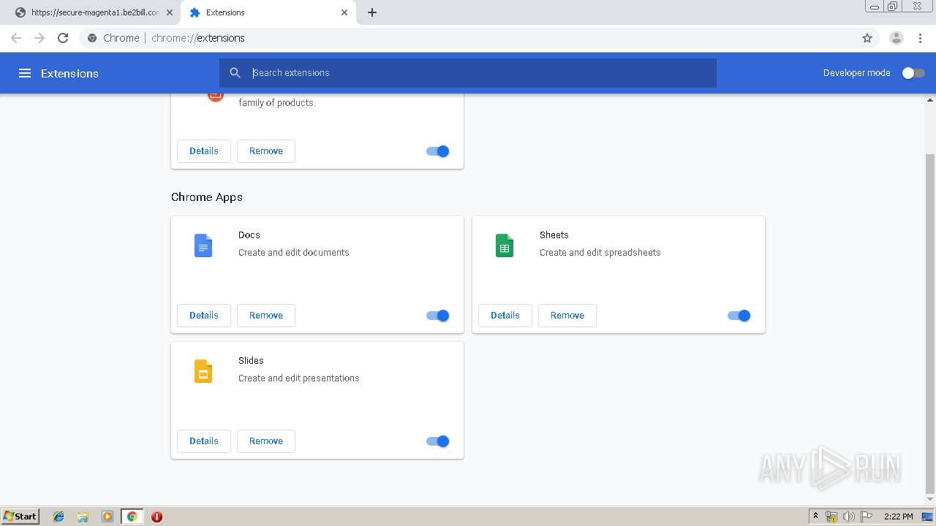This screenshot has width=936, height=526.
Task: Disable the Slides app toggle
Action: click(x=438, y=441)
